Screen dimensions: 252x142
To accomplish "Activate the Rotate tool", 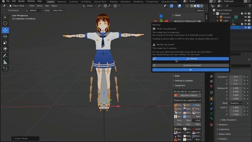I will tap(5, 36).
